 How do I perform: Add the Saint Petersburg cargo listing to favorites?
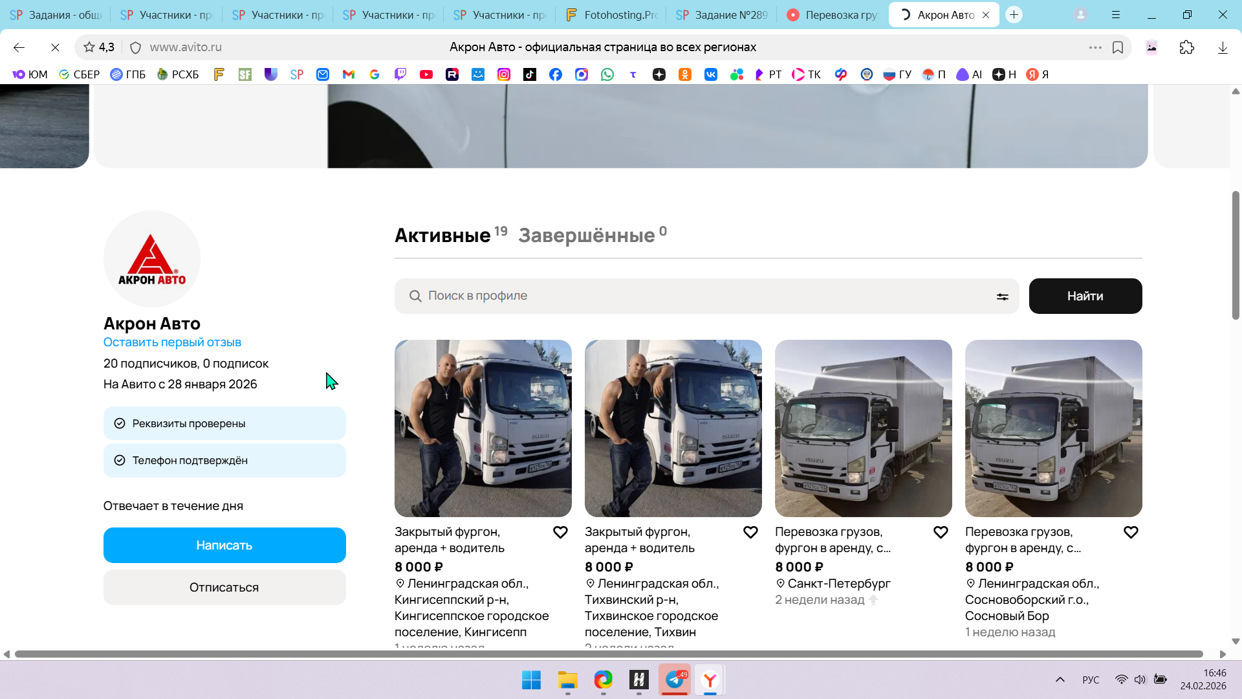click(941, 532)
